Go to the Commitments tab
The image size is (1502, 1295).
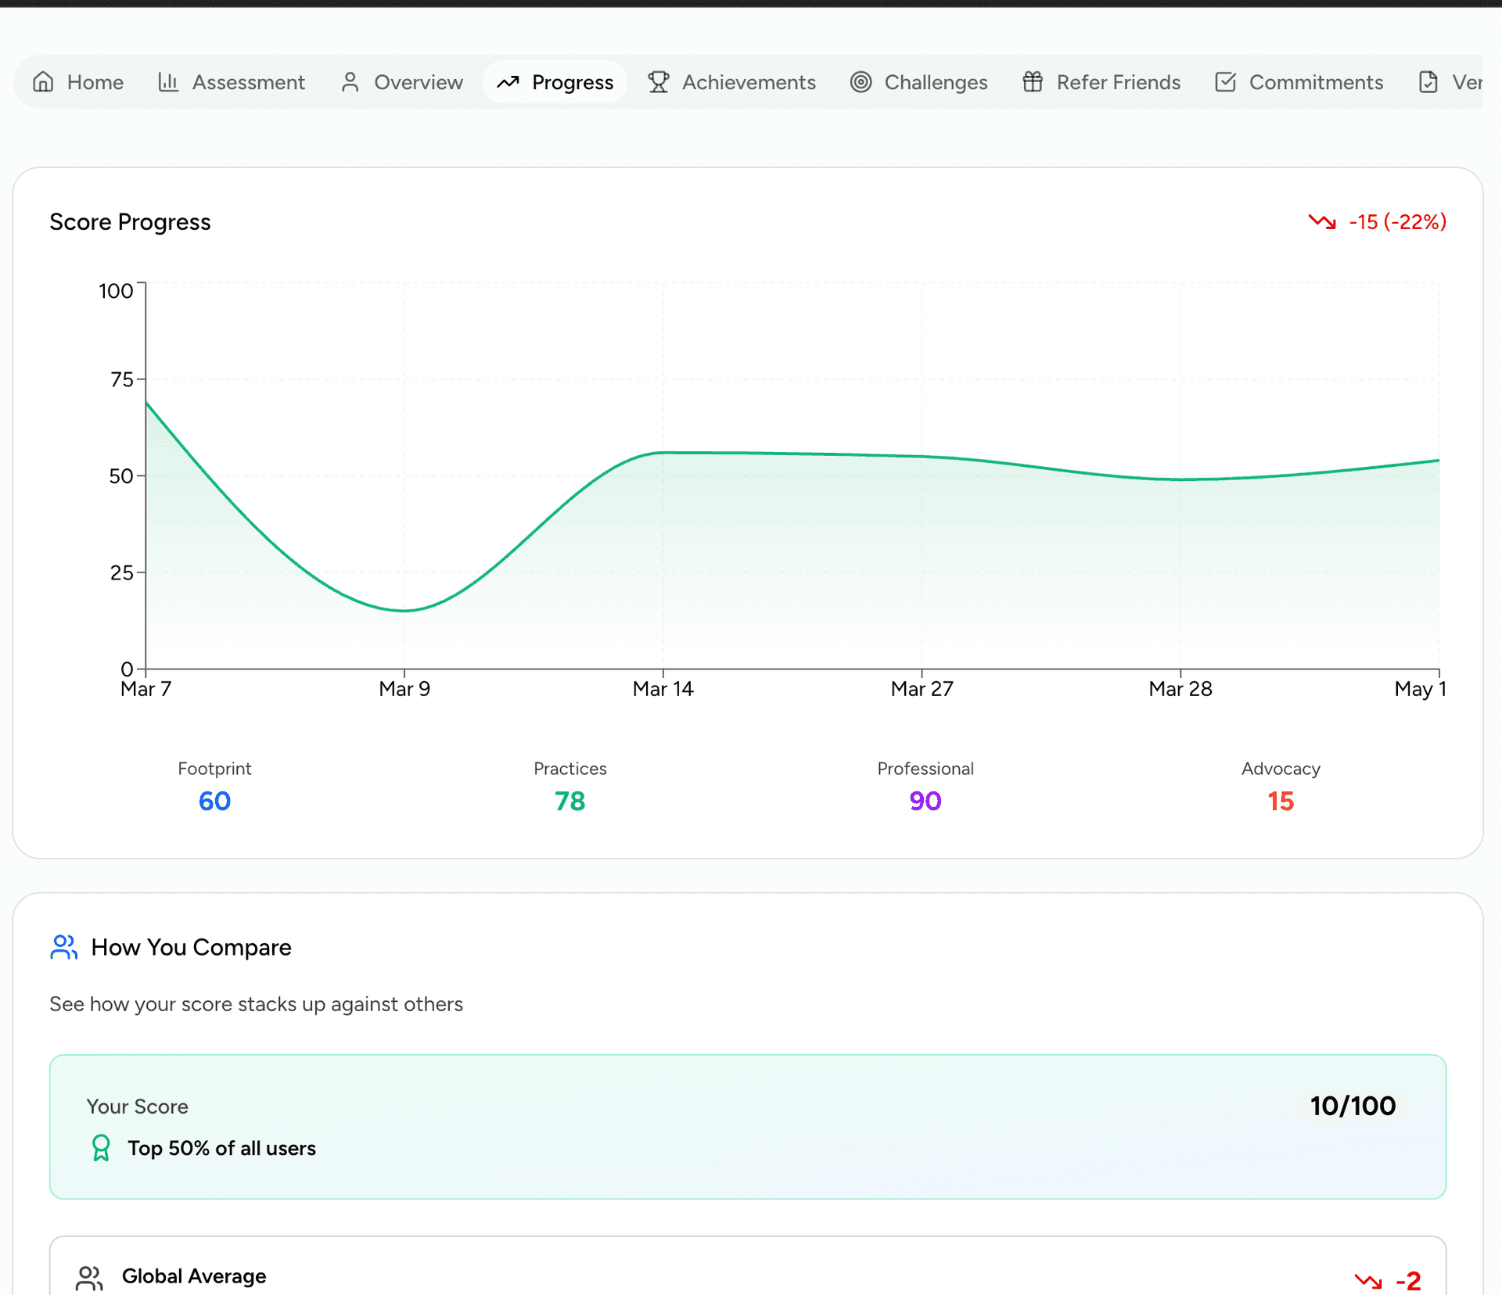[x=1299, y=82]
